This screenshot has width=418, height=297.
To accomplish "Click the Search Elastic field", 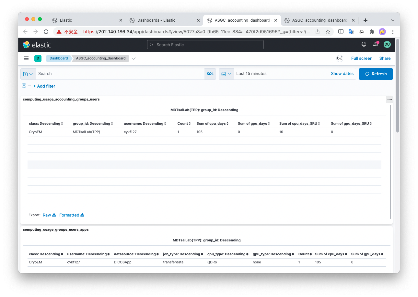I will coord(205,45).
